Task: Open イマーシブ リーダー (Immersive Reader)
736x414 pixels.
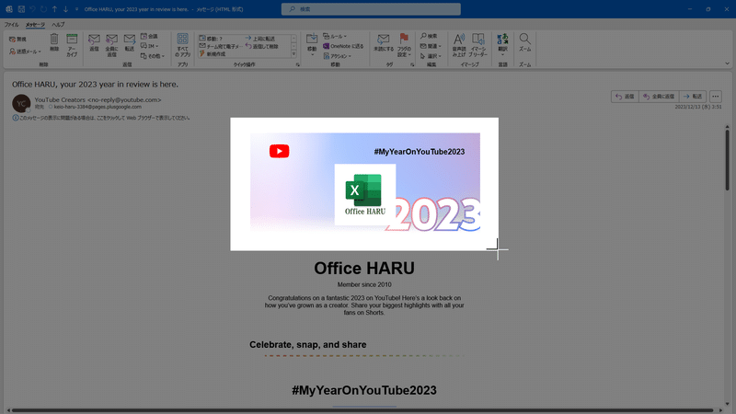Action: click(x=478, y=45)
